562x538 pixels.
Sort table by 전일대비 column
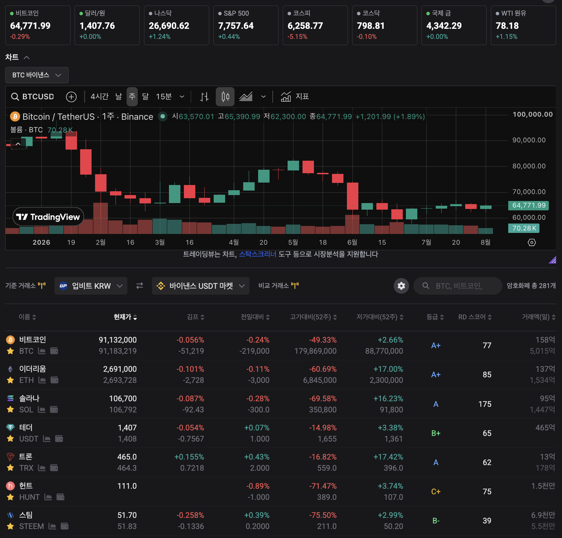pyautogui.click(x=255, y=317)
